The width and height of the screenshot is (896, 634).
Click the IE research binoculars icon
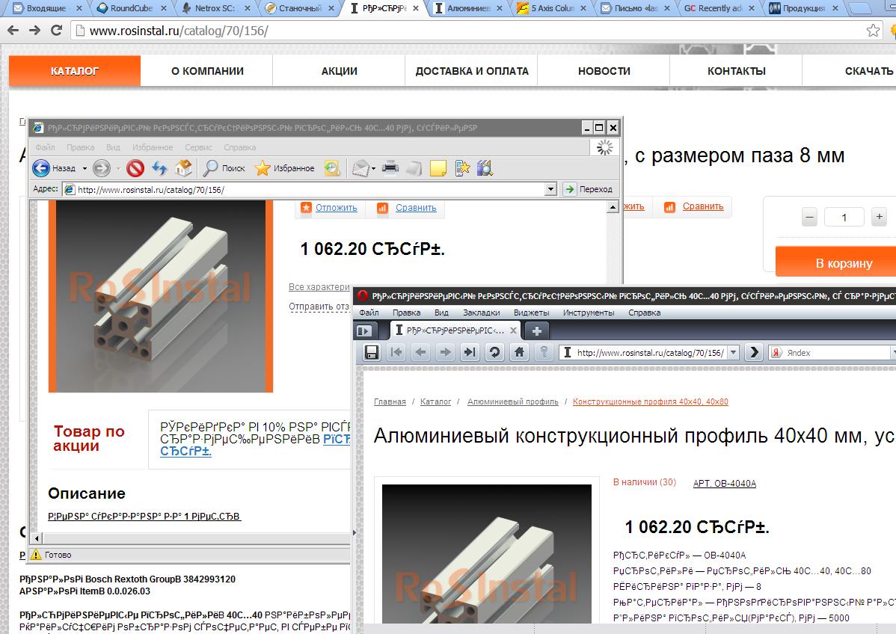point(485,168)
